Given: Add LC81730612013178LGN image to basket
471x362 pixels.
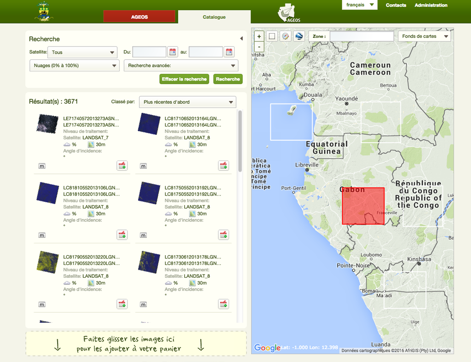Looking at the screenshot, I should [x=224, y=304].
